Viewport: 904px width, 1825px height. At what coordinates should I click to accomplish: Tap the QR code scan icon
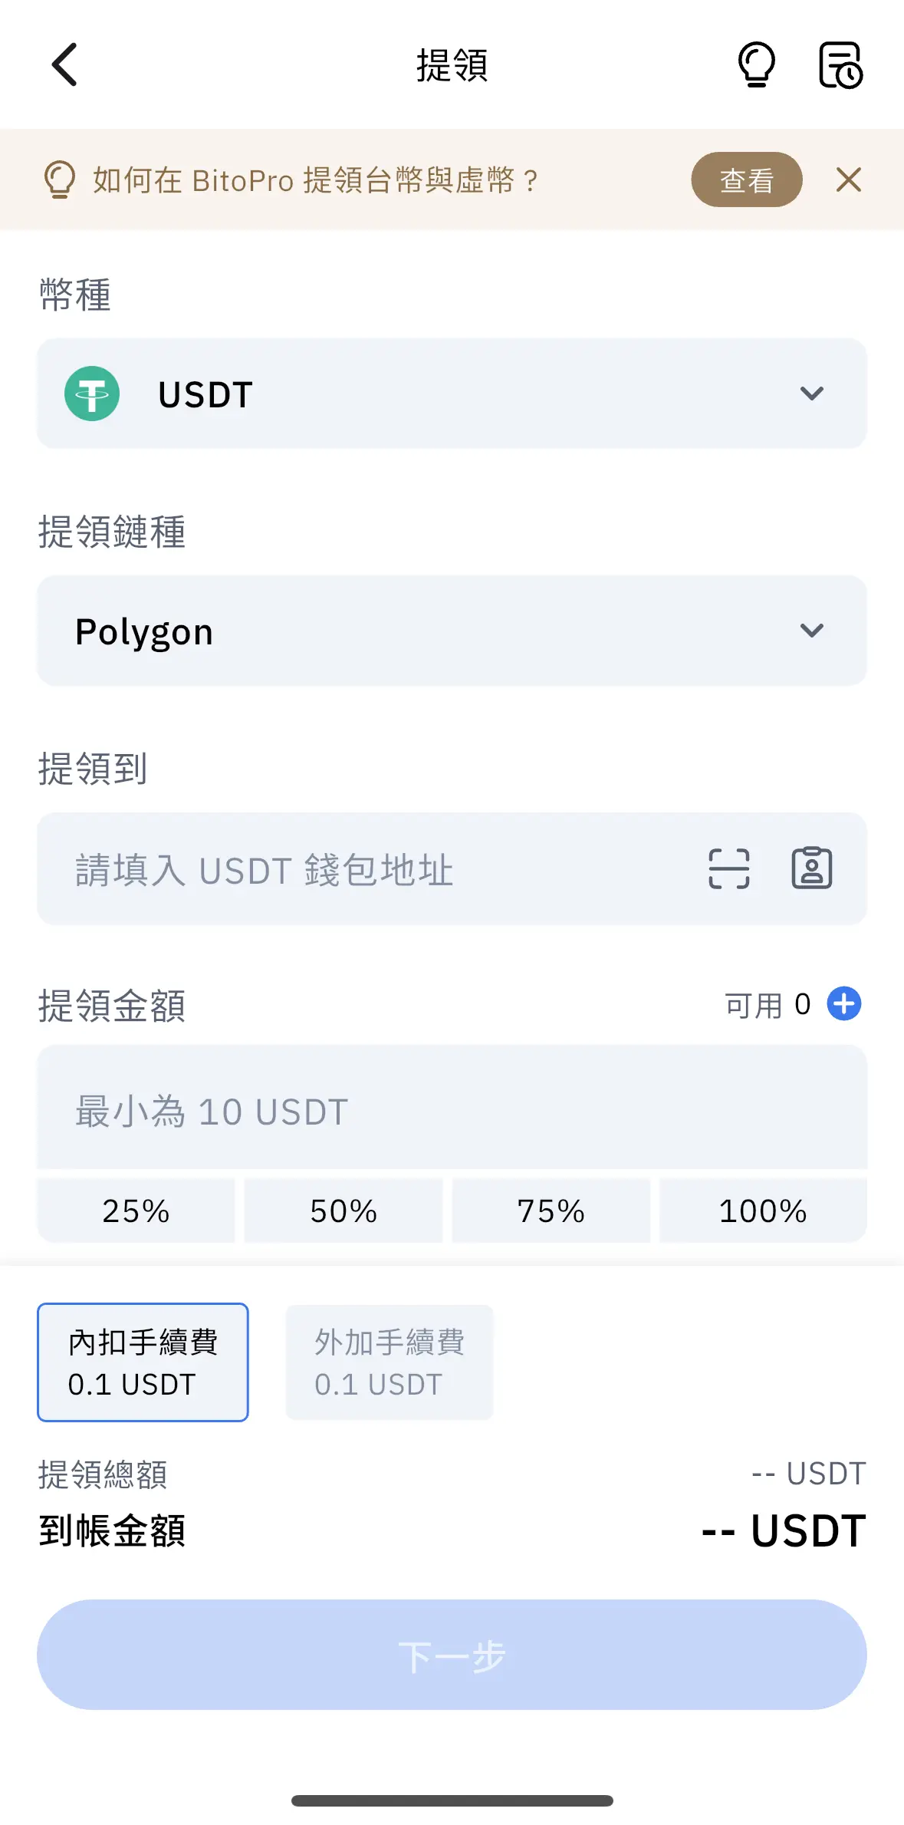pos(728,868)
